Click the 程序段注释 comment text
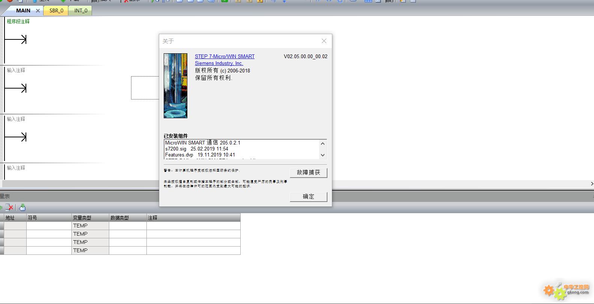This screenshot has width=594, height=304. tap(18, 21)
